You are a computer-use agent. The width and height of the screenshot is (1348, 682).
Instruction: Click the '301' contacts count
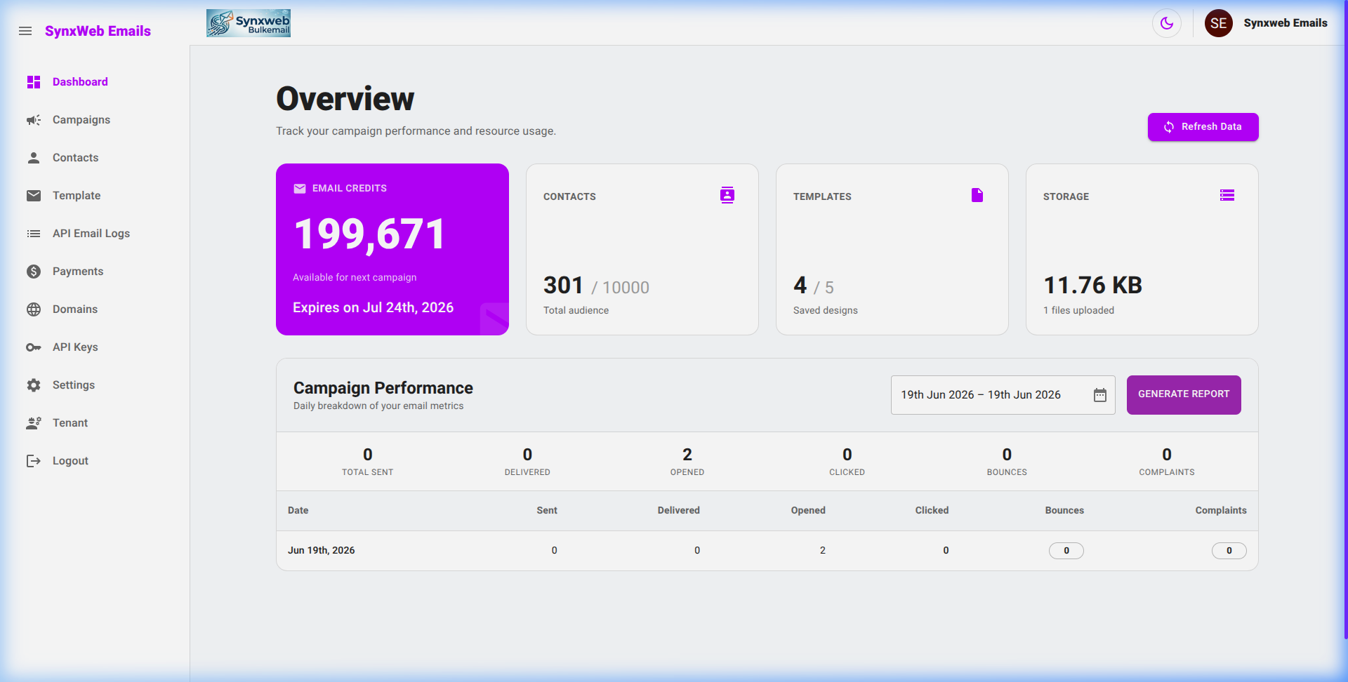click(x=563, y=286)
